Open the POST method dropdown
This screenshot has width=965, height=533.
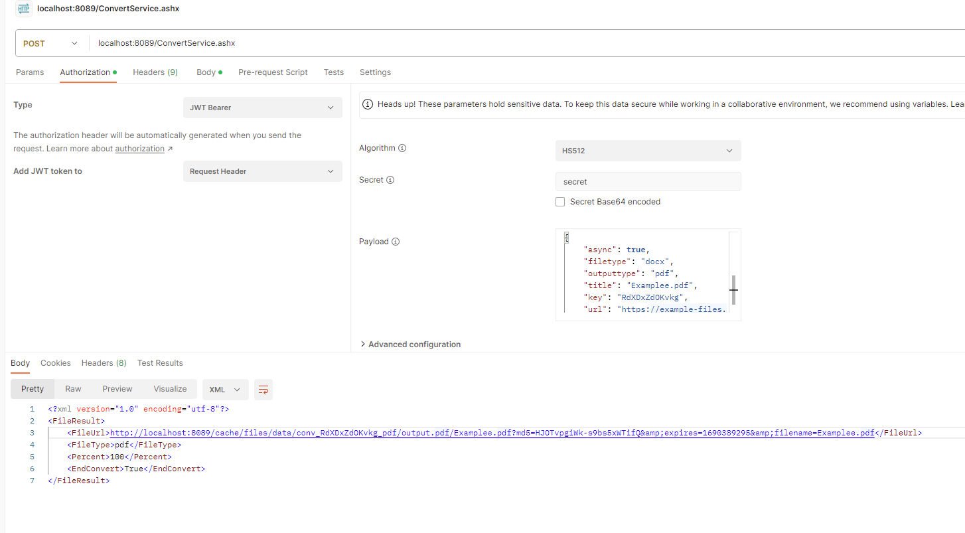[52, 43]
